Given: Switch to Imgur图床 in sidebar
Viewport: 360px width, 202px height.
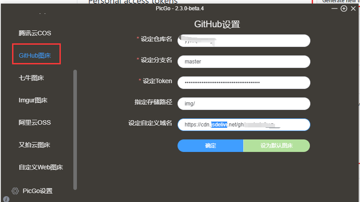Looking at the screenshot, I should [33, 100].
